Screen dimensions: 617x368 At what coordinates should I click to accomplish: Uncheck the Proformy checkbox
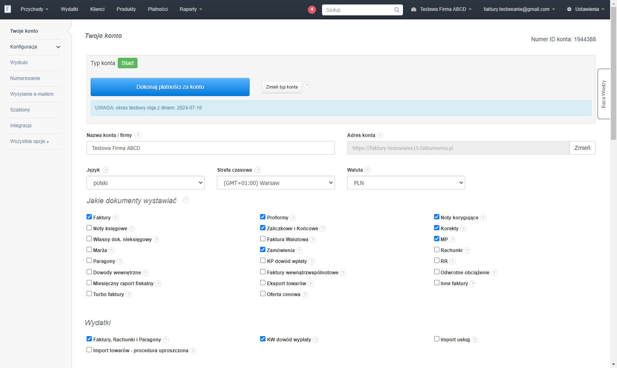pyautogui.click(x=263, y=217)
